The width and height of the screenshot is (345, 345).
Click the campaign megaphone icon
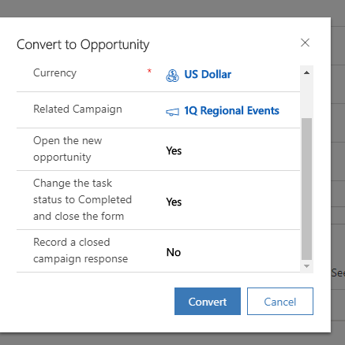(172, 112)
